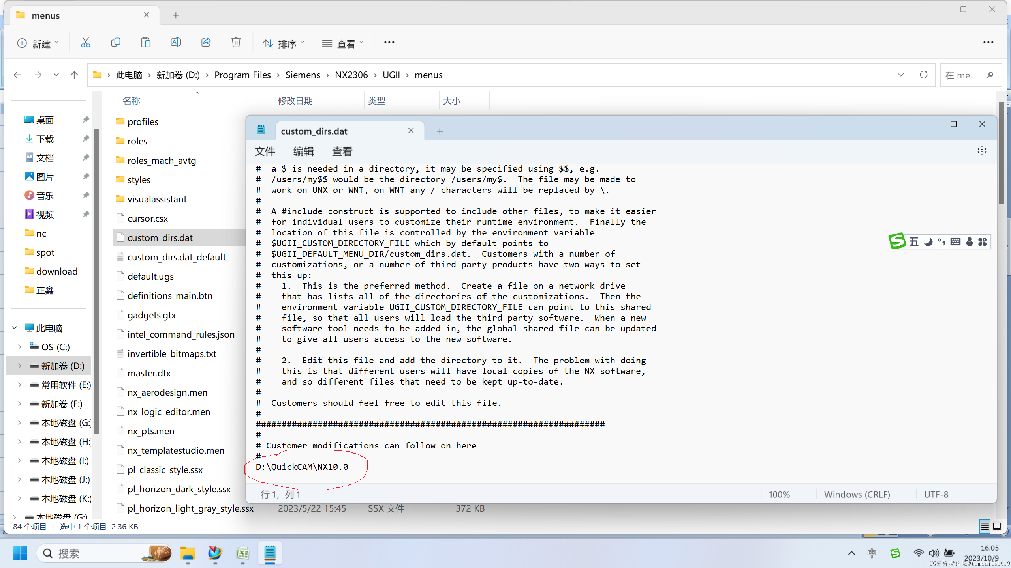Click the Copy icon in Explorer toolbar

pyautogui.click(x=115, y=43)
